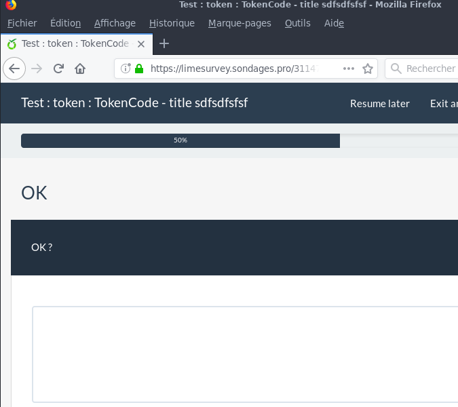Open the Aide menu
Viewport: 458px width, 407px height.
334,23
